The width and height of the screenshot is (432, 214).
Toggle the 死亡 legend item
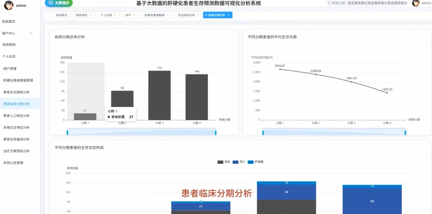(x=239, y=162)
